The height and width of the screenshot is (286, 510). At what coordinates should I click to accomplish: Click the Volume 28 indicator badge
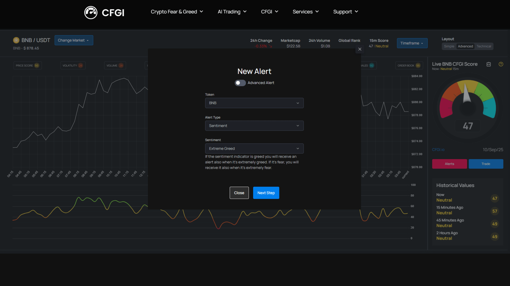(x=115, y=65)
